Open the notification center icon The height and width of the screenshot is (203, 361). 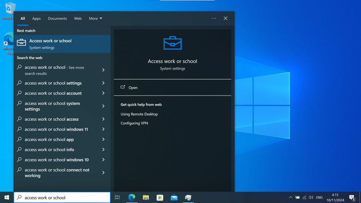coord(352,197)
